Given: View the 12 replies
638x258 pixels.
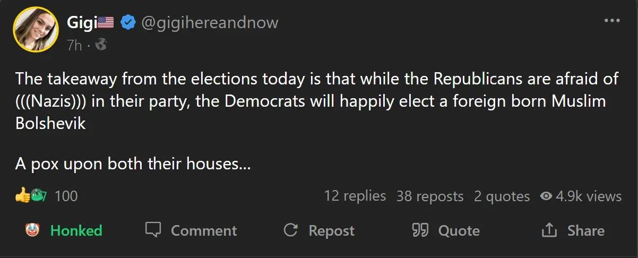Looking at the screenshot, I should point(355,196).
